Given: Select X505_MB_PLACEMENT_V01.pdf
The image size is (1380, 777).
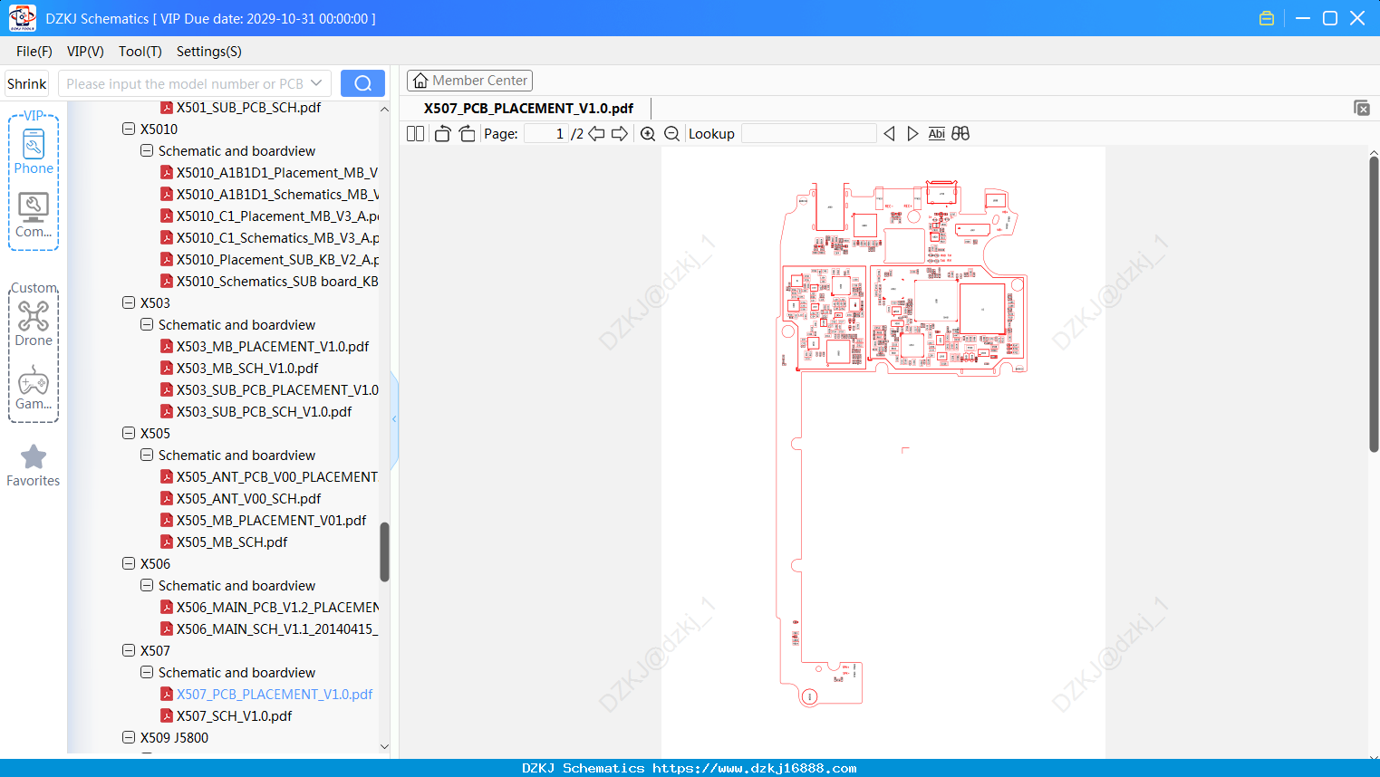Looking at the screenshot, I should [x=264, y=520].
